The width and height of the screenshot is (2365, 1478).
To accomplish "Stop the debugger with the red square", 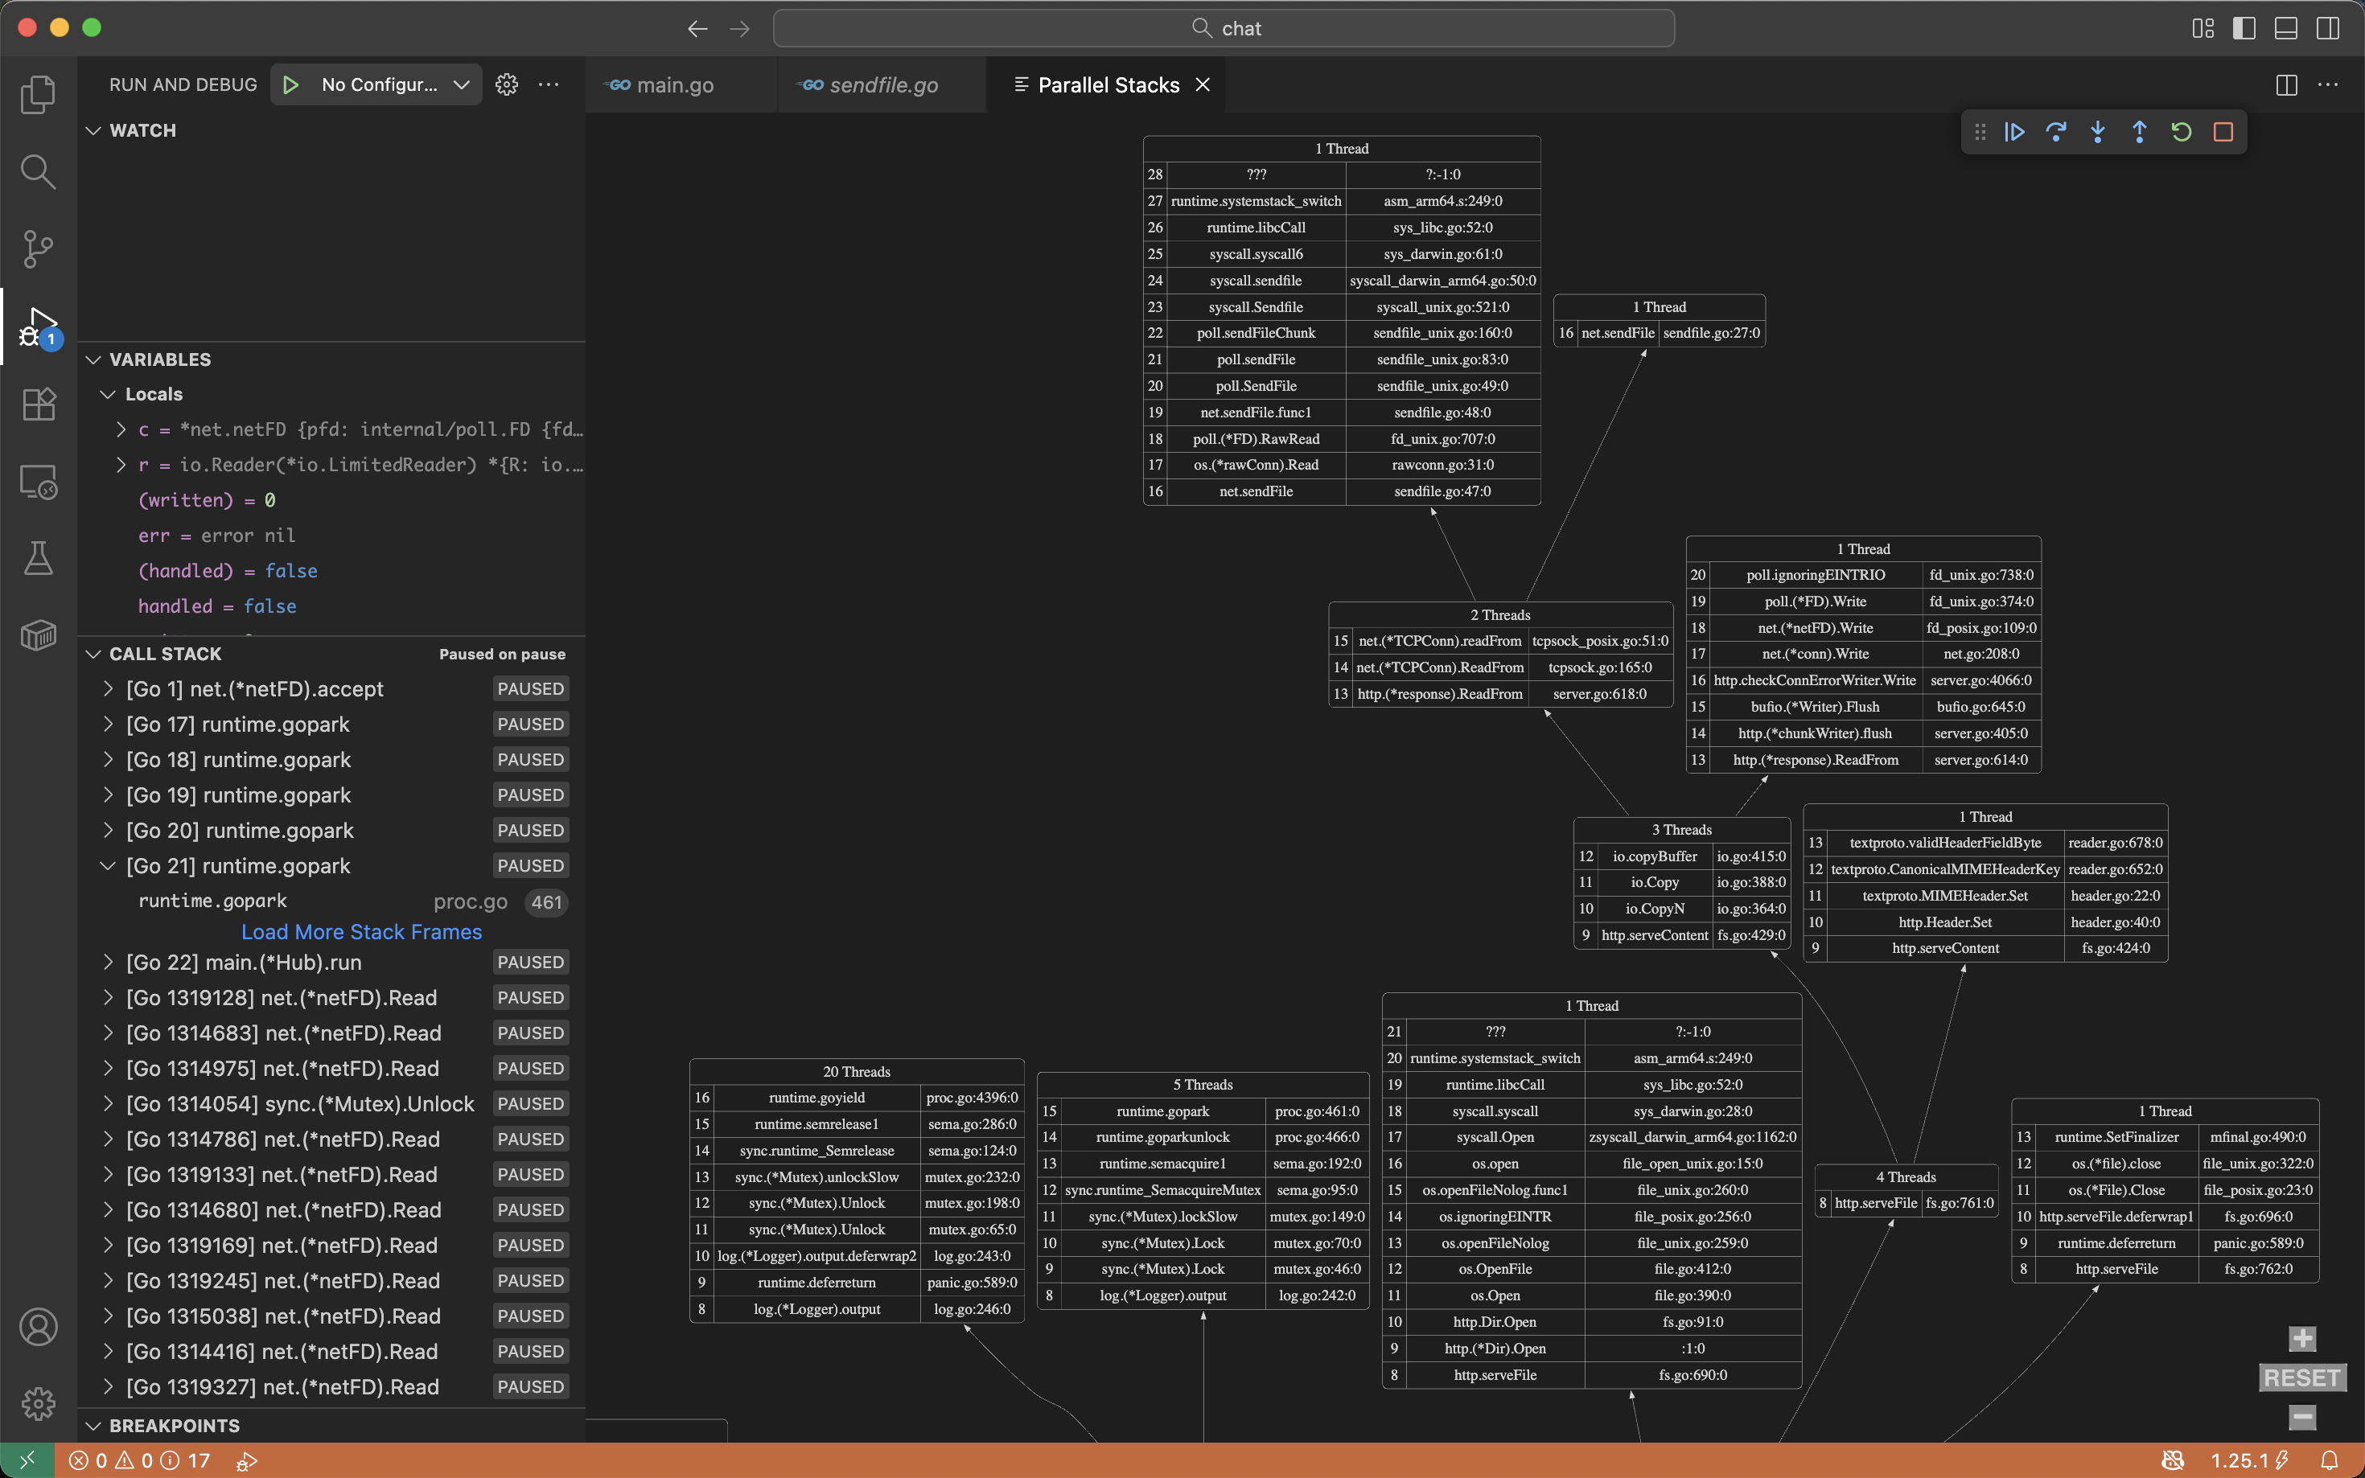I will (2223, 132).
